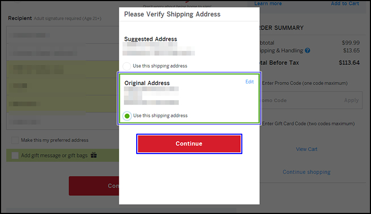Image resolution: width=371 pixels, height=214 pixels.
Task: Expand Enter Gift Card Code section
Action: coord(308,124)
